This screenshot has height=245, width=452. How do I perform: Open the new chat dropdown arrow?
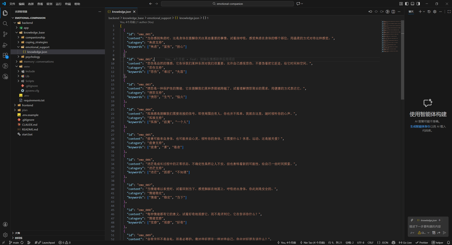(x=424, y=12)
